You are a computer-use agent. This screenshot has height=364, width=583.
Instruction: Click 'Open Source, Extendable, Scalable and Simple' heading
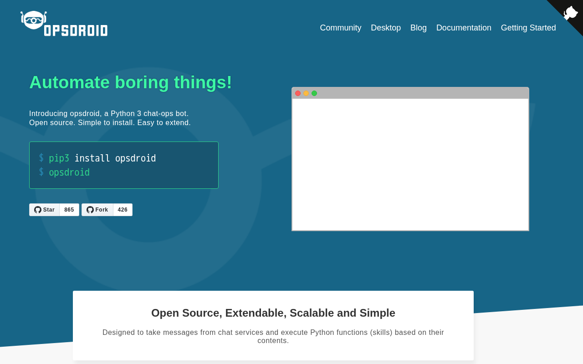[273, 313]
